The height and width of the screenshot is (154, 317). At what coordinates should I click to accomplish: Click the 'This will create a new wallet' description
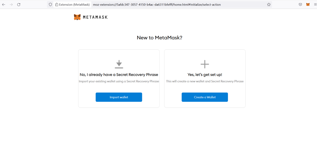coord(205,81)
